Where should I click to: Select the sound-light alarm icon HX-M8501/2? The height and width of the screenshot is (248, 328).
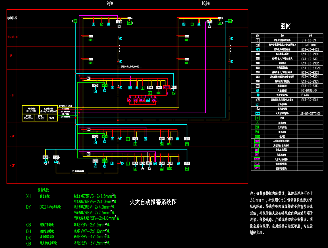click(257, 91)
